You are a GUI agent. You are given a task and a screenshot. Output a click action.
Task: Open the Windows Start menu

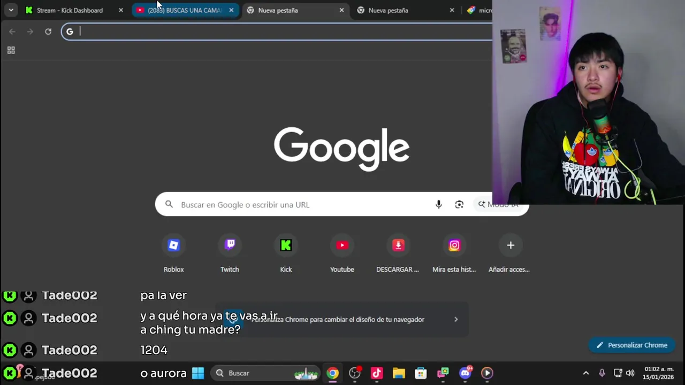(x=198, y=373)
